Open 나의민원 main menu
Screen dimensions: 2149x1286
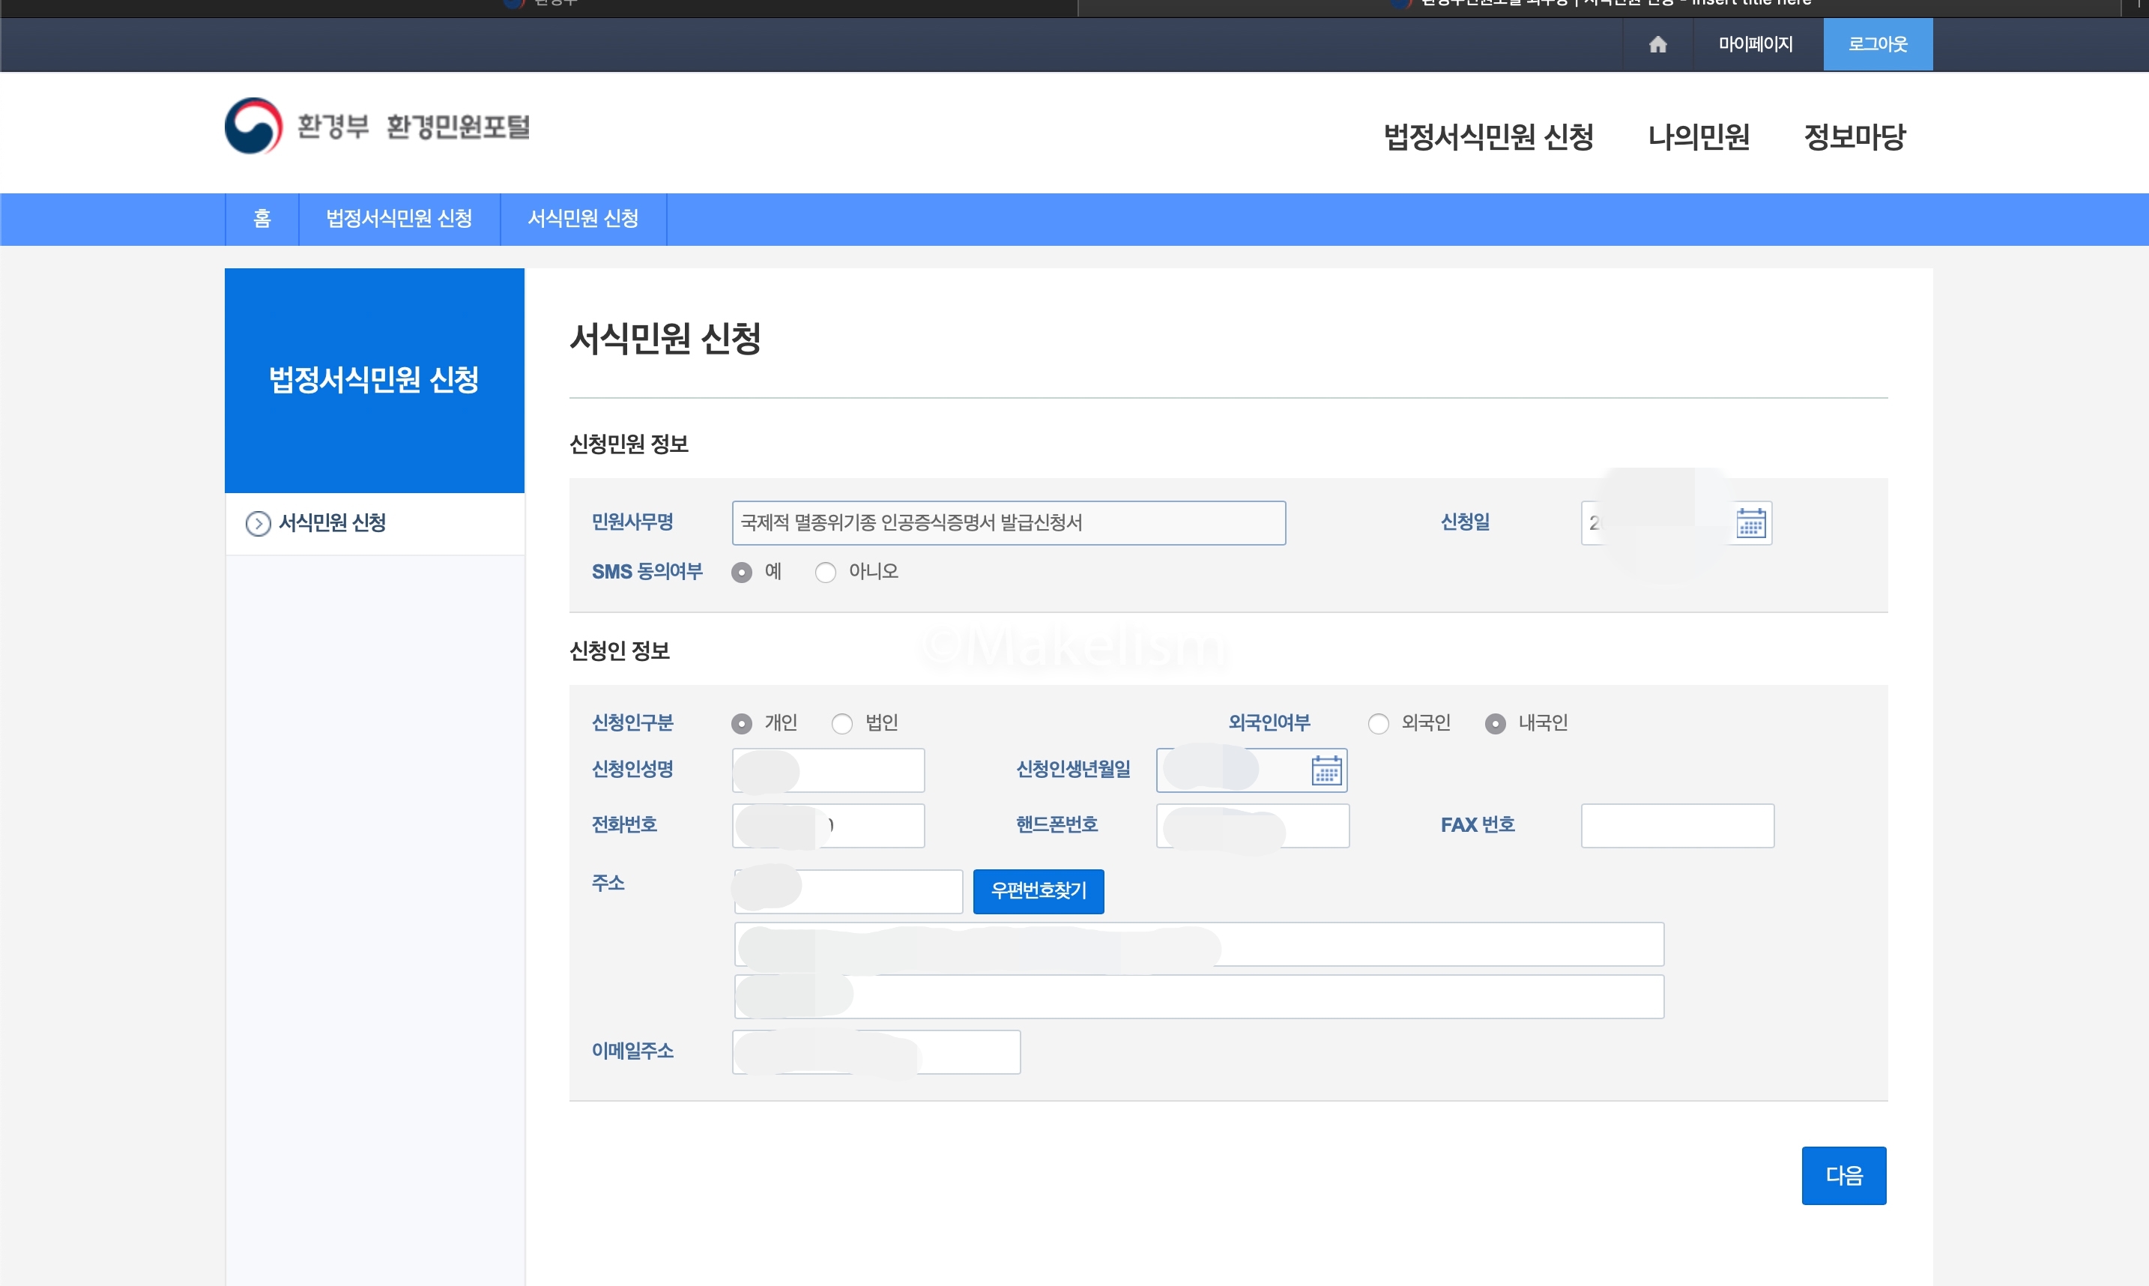coord(1698,137)
